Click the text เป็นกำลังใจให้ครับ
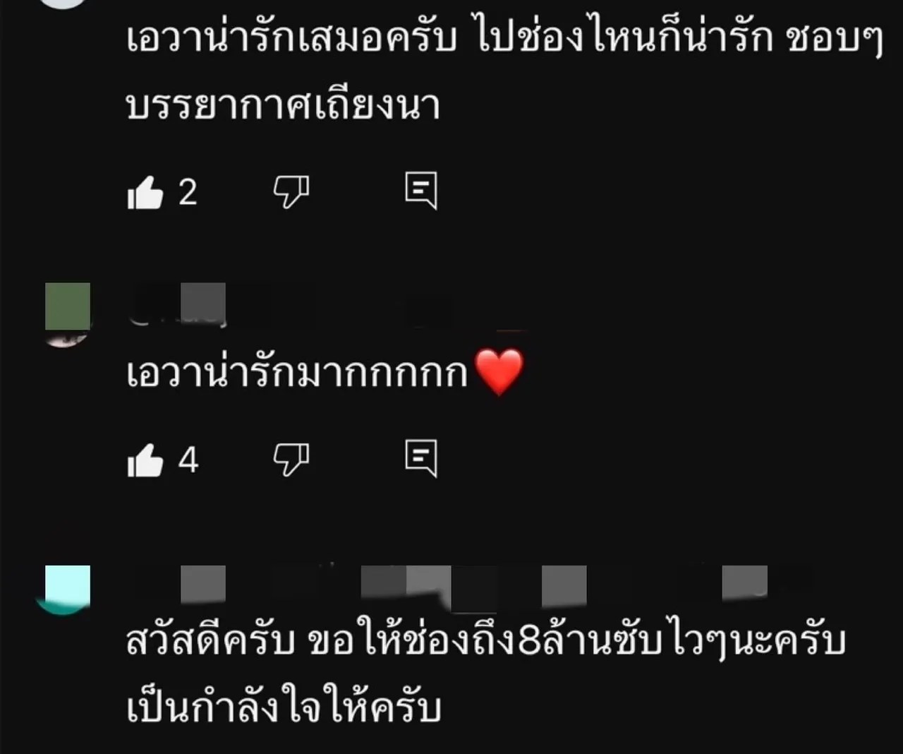 coord(284,706)
